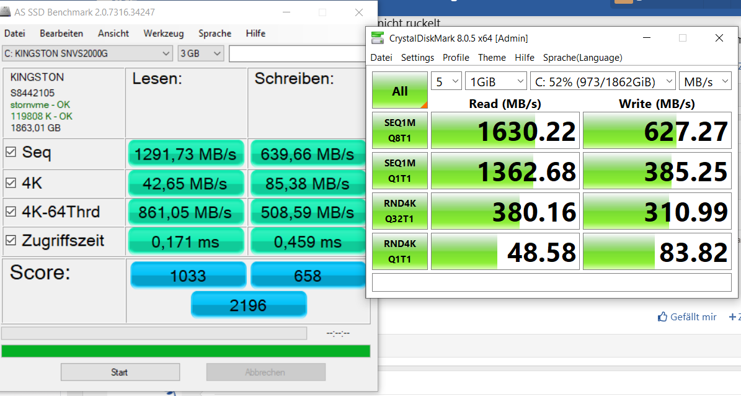This screenshot has height=396, width=741.
Task: Click the All button in CrystalDiskMark
Action: pos(400,91)
